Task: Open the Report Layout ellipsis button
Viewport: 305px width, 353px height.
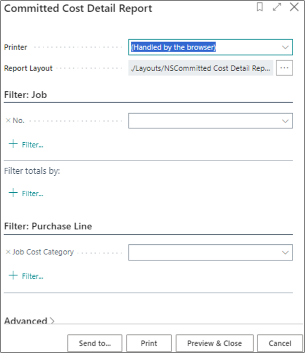Action: coord(284,68)
